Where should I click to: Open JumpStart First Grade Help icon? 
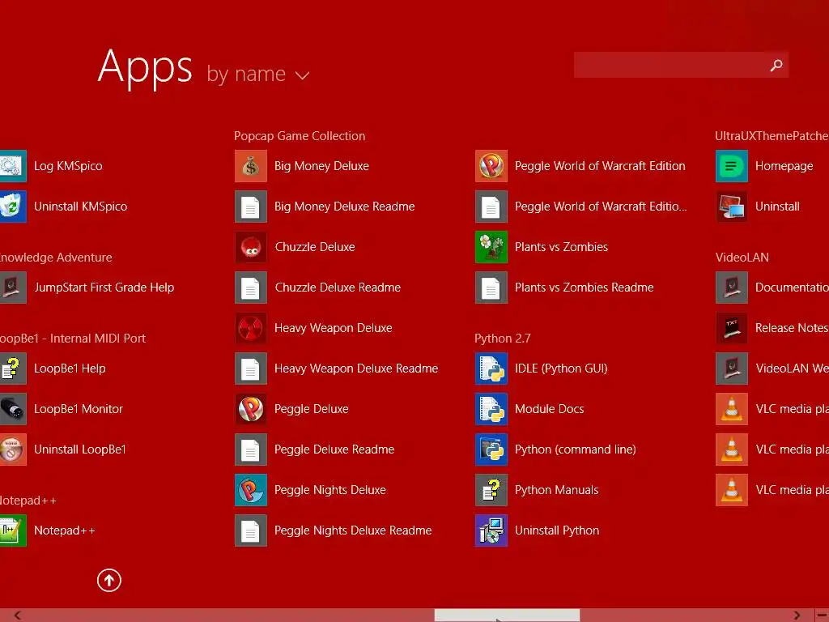[13, 288]
